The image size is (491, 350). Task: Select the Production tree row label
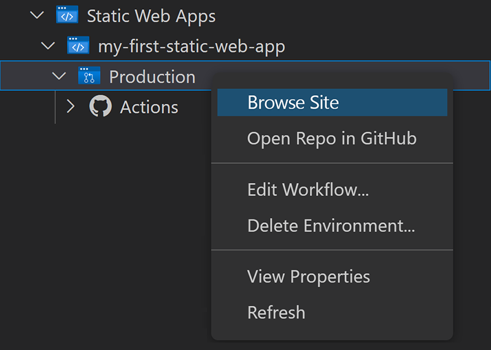pyautogui.click(x=152, y=77)
